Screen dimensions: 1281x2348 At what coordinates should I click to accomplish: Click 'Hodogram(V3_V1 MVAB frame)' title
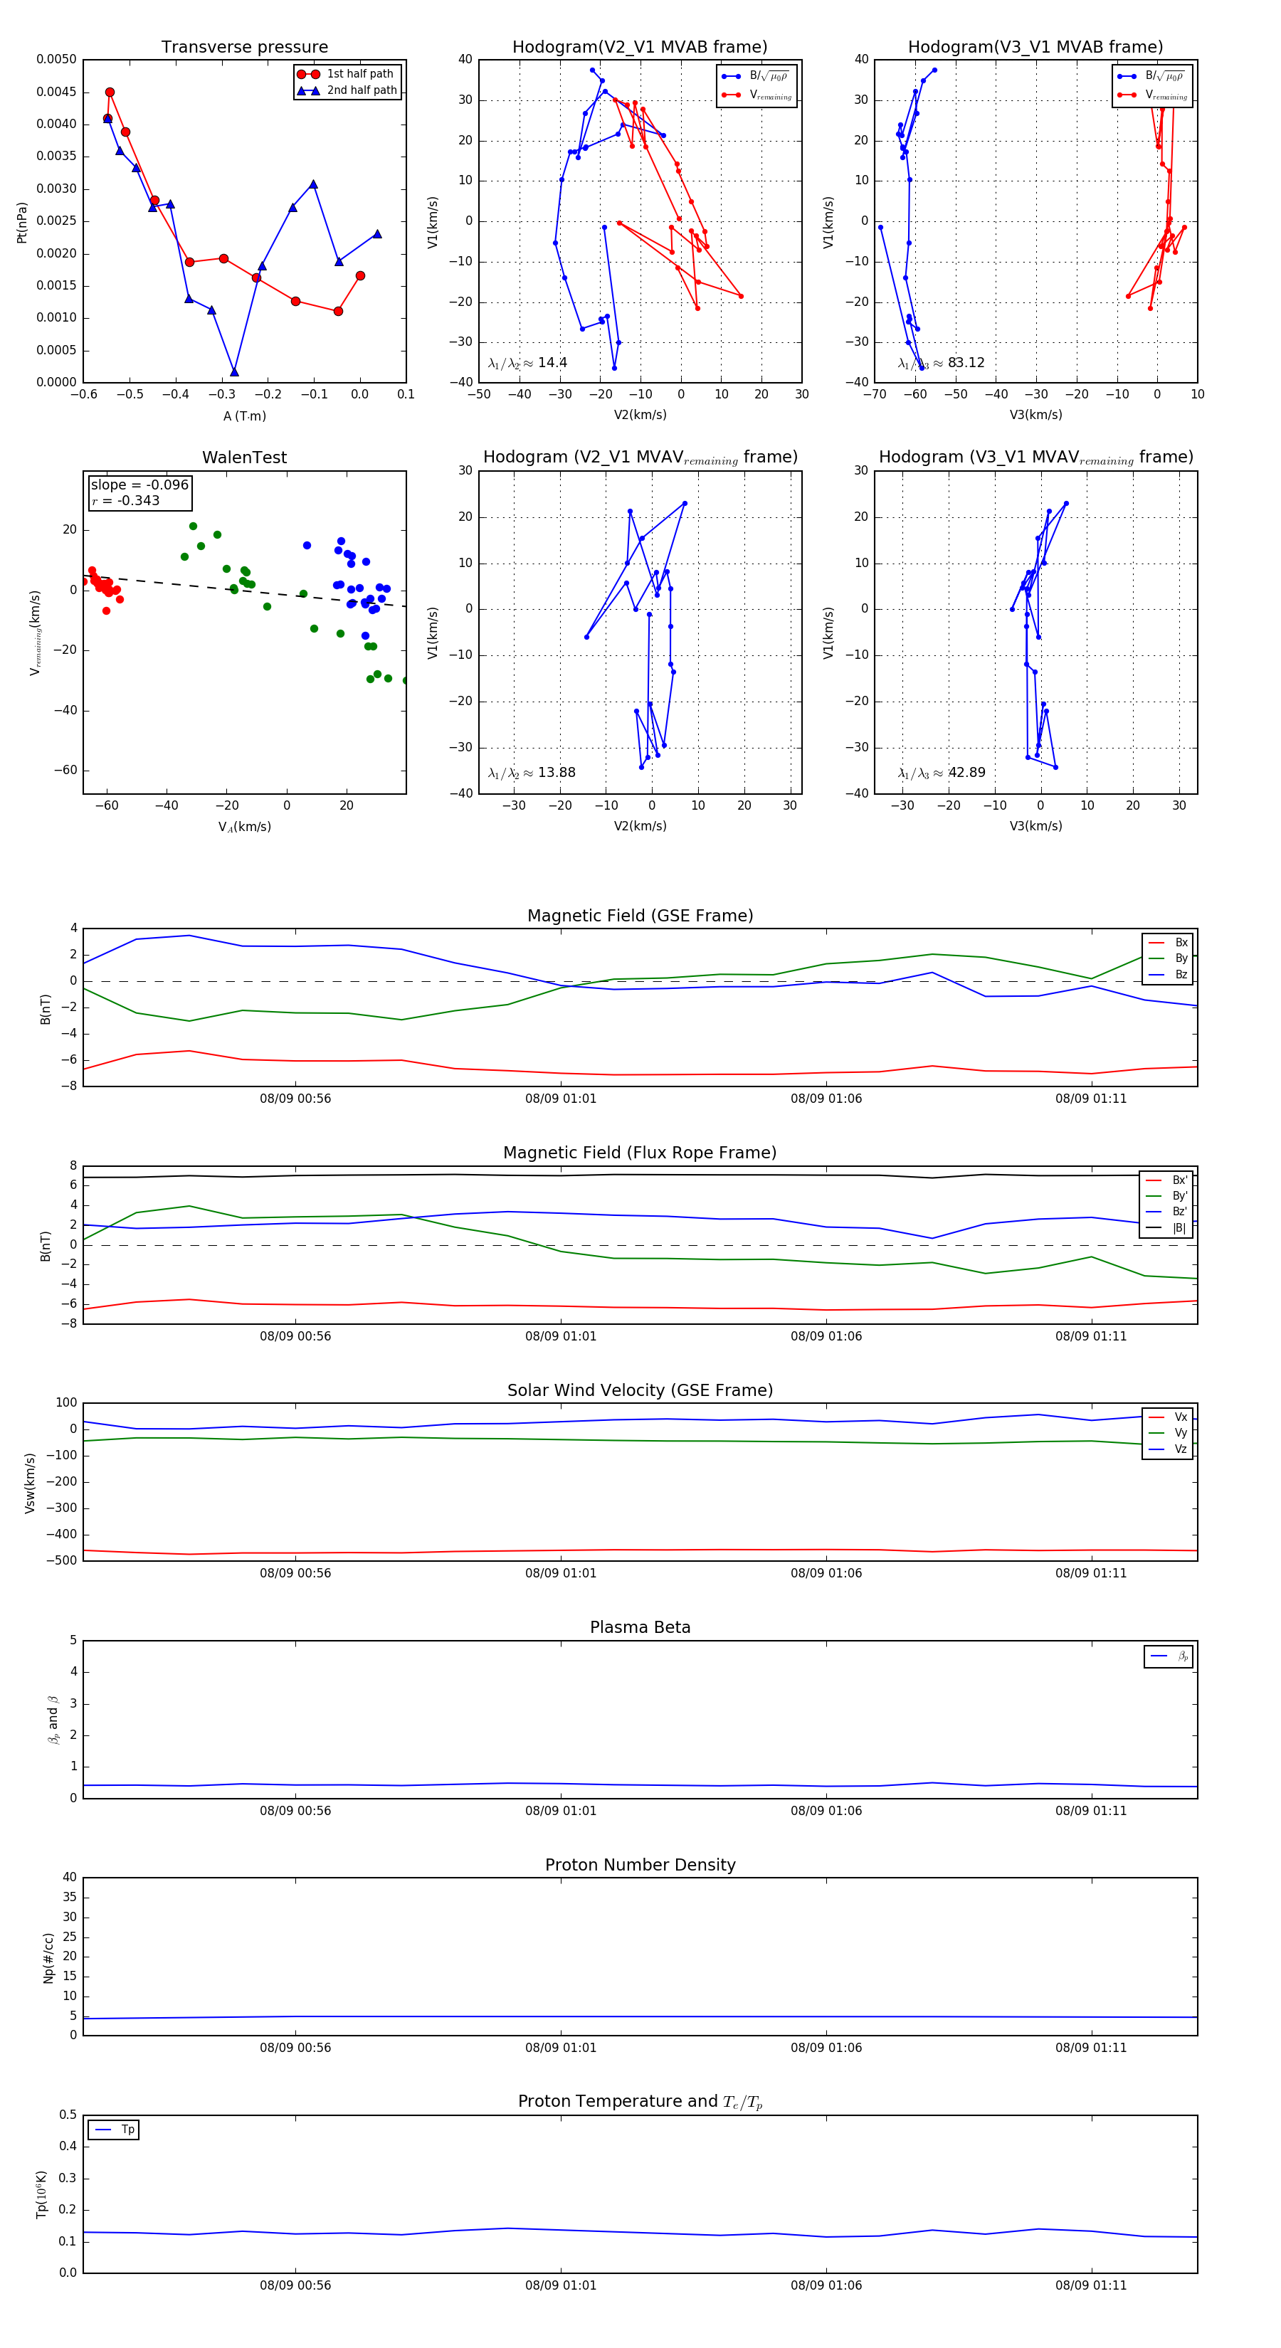[1035, 48]
